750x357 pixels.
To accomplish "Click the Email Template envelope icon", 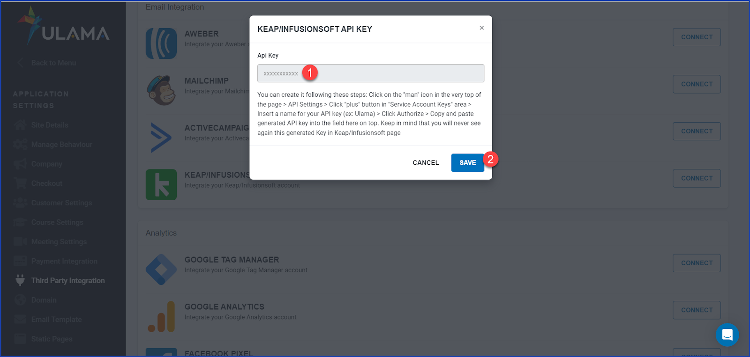I will coord(20,320).
